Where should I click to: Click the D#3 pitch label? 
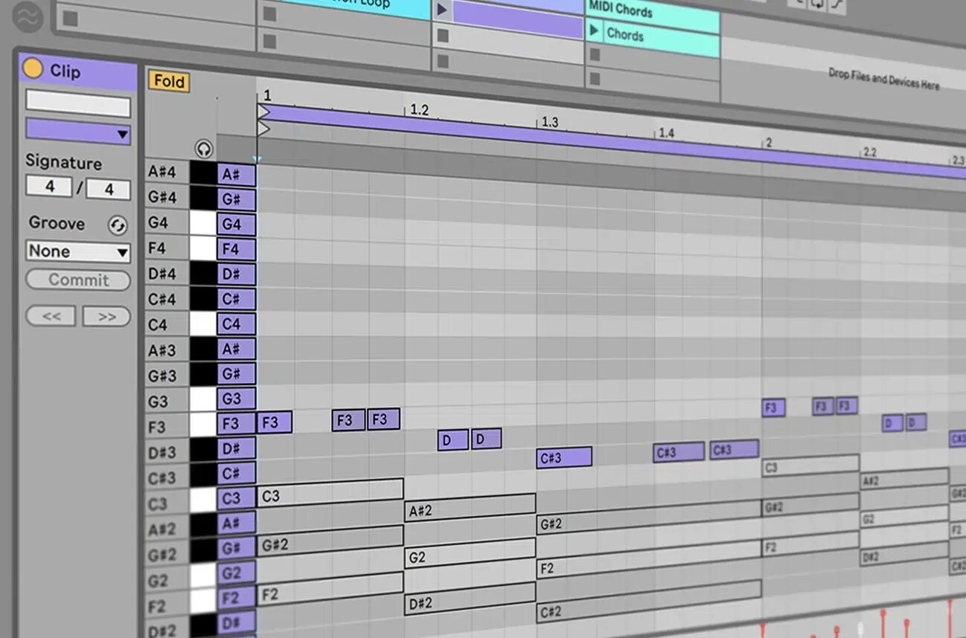tap(162, 453)
